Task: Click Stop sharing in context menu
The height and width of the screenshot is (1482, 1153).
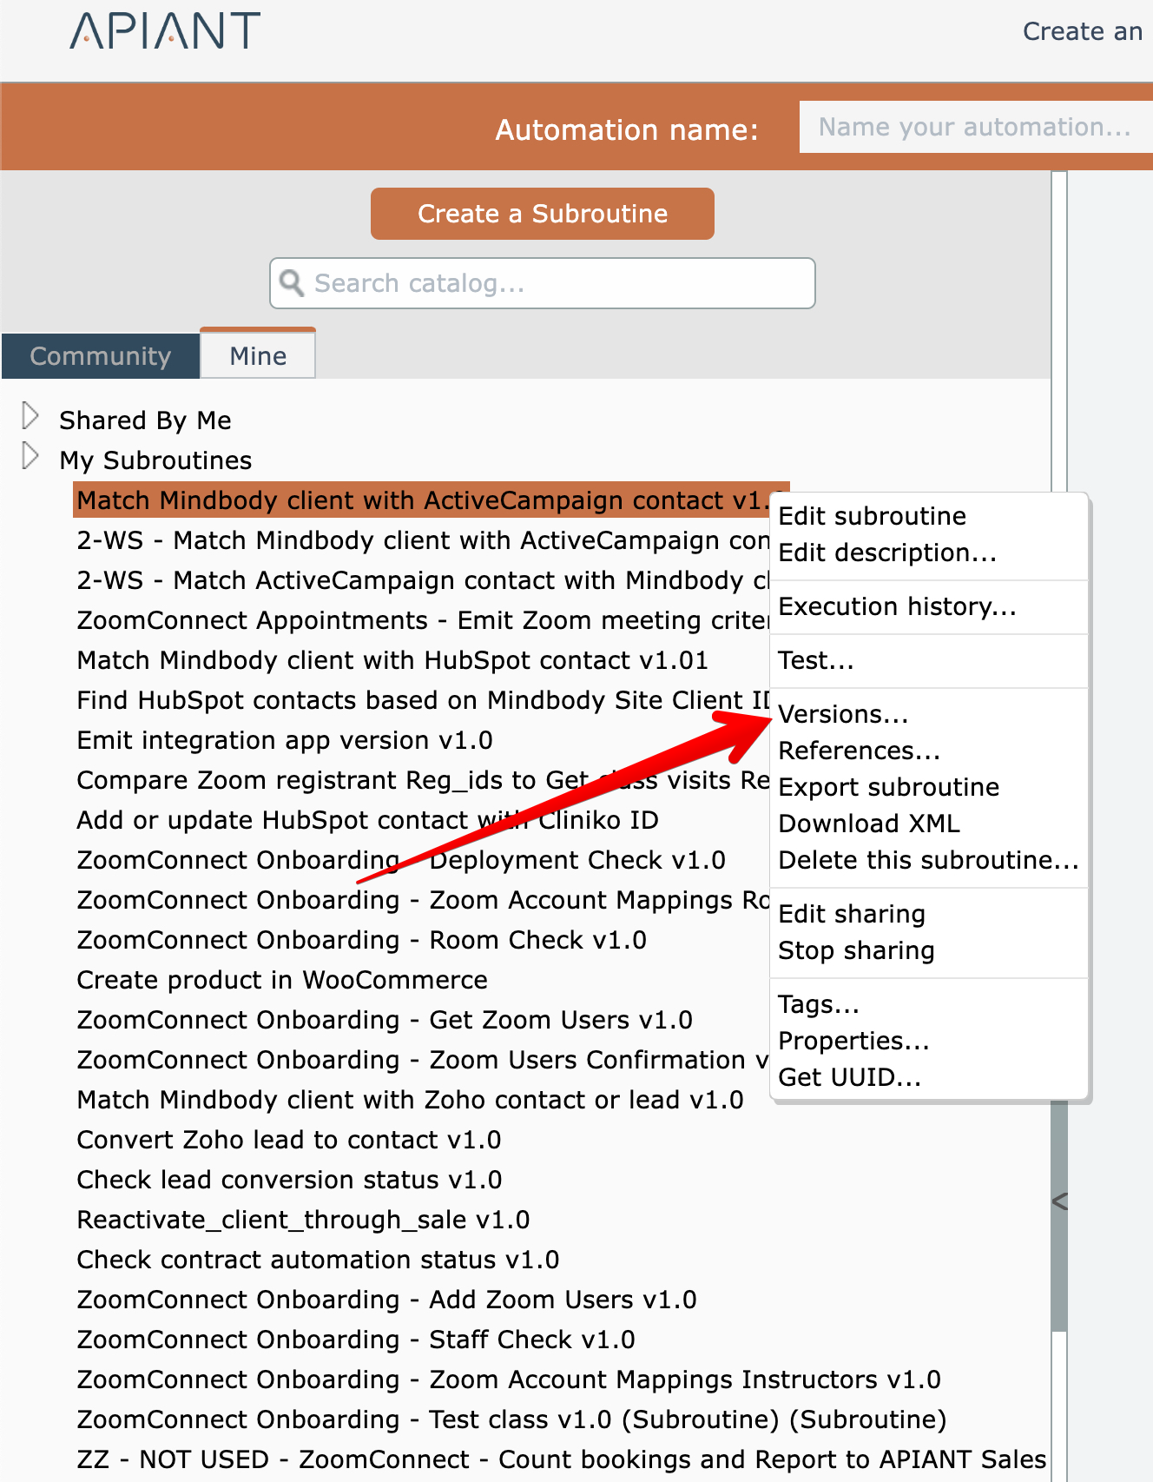Action: click(x=856, y=950)
